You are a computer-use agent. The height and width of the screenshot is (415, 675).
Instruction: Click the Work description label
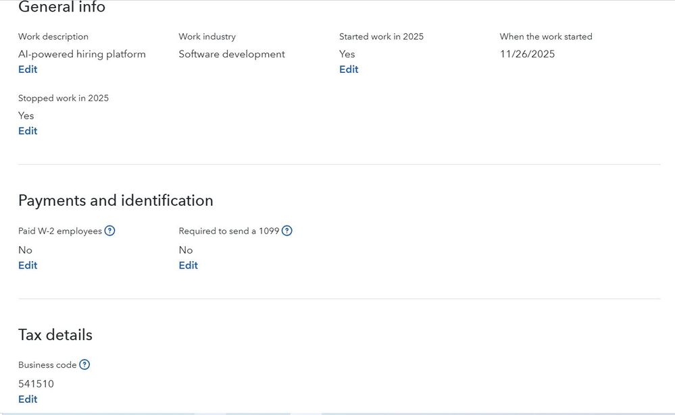tap(53, 36)
